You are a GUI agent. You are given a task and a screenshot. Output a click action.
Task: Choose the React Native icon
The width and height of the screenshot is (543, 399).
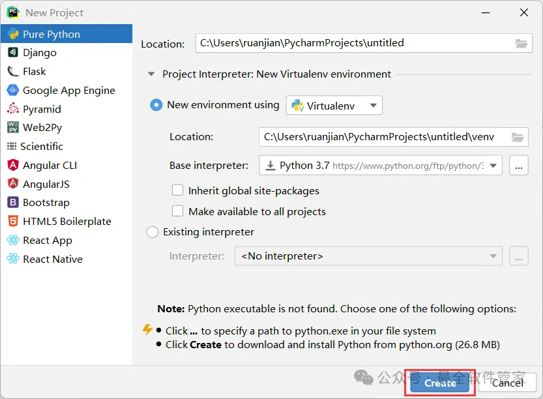[12, 259]
